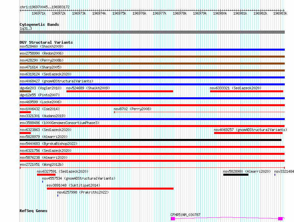Select the nsv1006432 short red bar

(25, 112)
